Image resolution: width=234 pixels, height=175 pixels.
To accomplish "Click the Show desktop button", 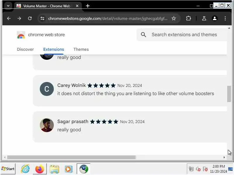I will pyautogui.click(x=230, y=169).
